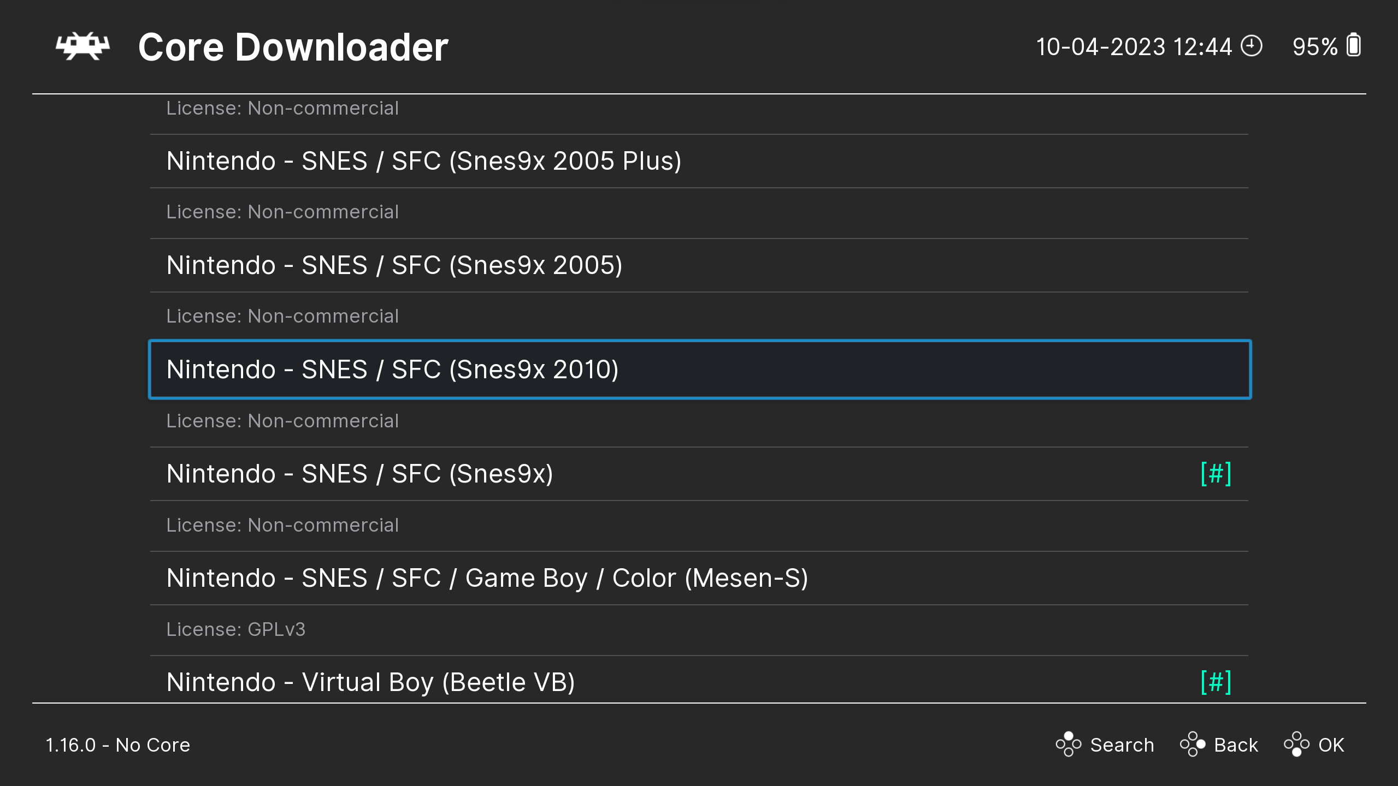Image resolution: width=1398 pixels, height=786 pixels.
Task: Click the [#] marker on Beetle VB entry
Action: [1216, 682]
